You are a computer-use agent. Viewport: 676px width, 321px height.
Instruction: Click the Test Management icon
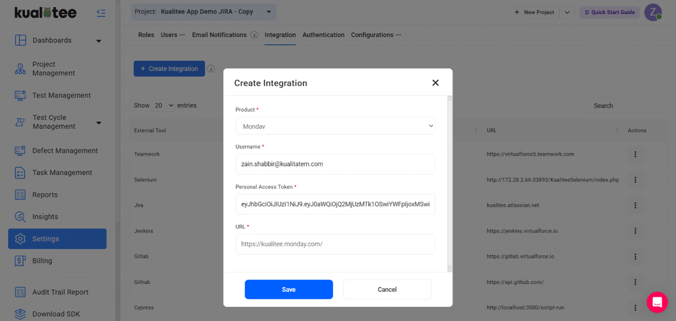point(20,95)
